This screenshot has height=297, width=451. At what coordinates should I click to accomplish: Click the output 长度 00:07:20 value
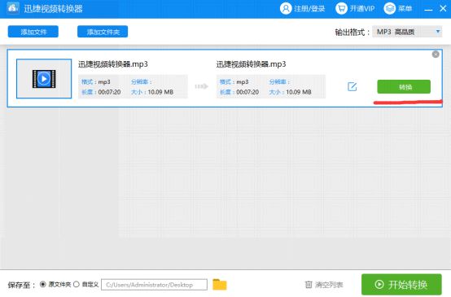[x=247, y=92]
